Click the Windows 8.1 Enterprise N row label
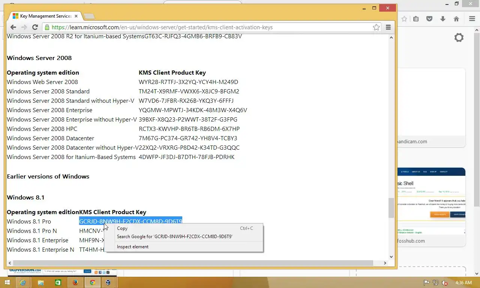 40,249
